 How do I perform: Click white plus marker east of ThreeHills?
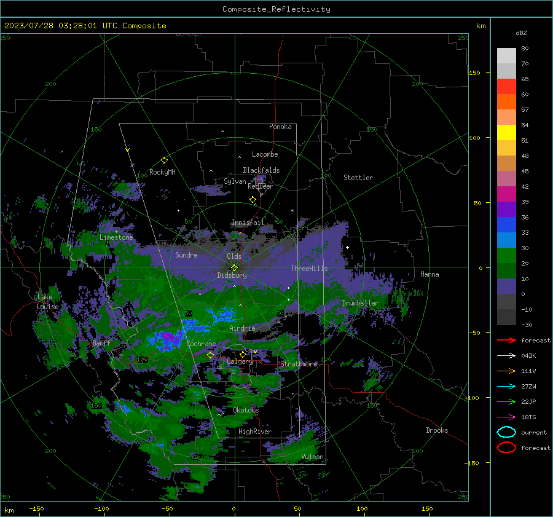click(x=347, y=247)
